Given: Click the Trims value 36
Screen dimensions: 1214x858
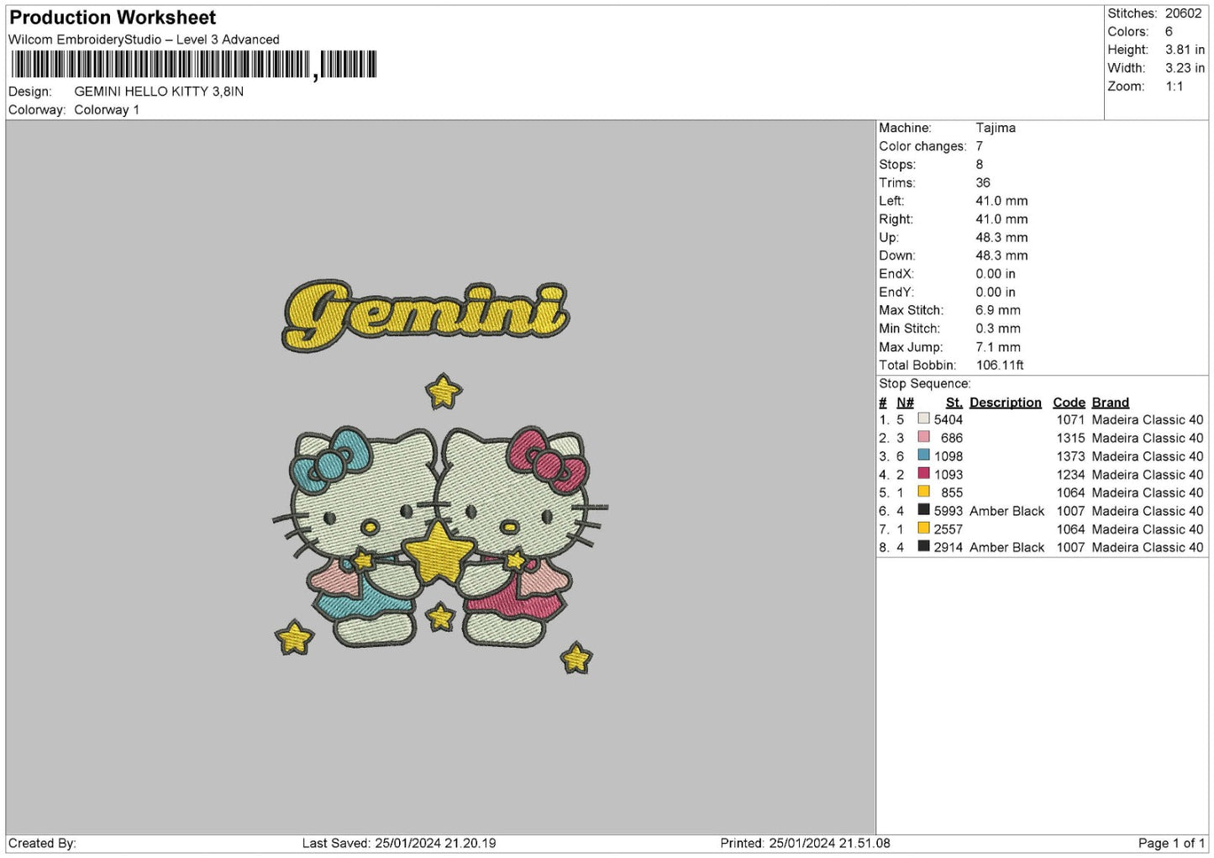Looking at the screenshot, I should click(983, 182).
